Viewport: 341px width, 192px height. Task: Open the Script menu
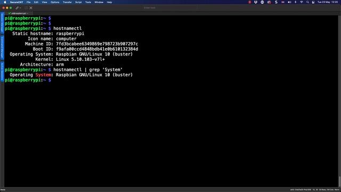coord(78,2)
